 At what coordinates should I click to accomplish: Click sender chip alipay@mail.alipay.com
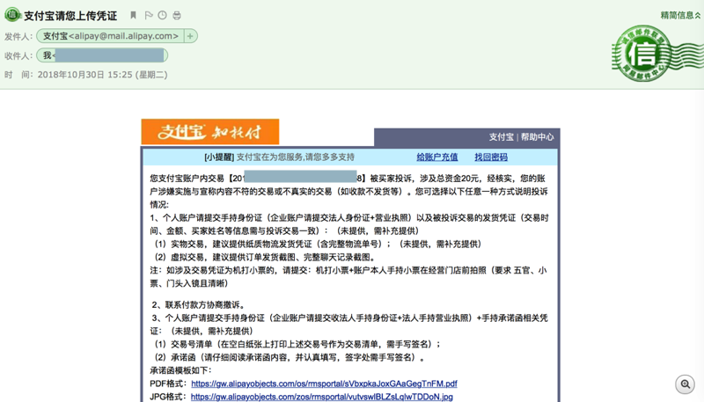pyautogui.click(x=111, y=36)
